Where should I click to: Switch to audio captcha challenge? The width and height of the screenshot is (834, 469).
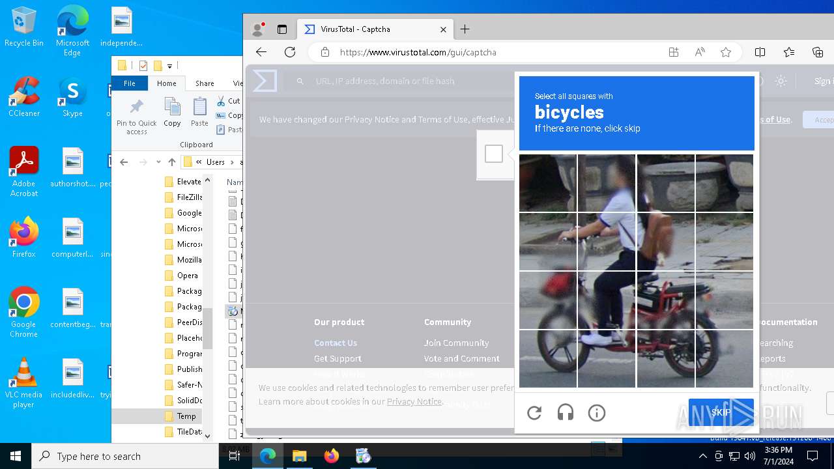click(x=566, y=412)
